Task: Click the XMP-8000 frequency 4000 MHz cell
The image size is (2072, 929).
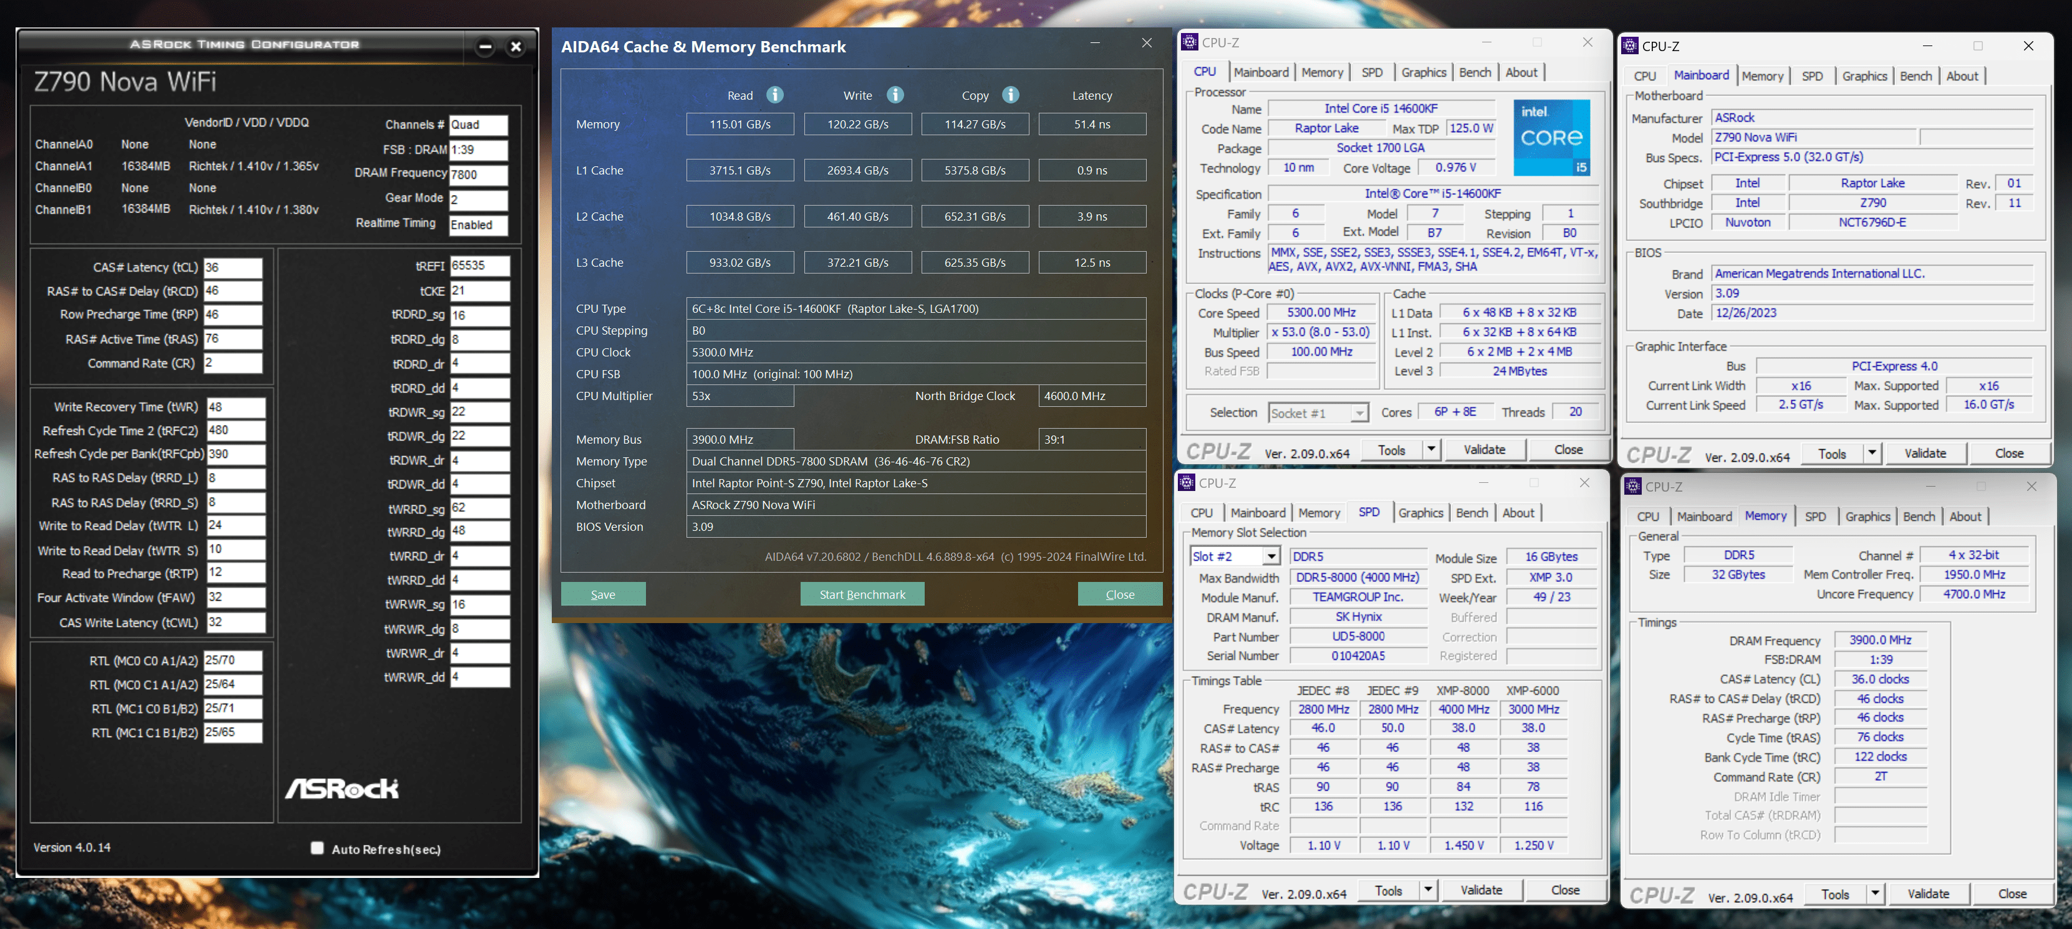Action: coord(1463,709)
